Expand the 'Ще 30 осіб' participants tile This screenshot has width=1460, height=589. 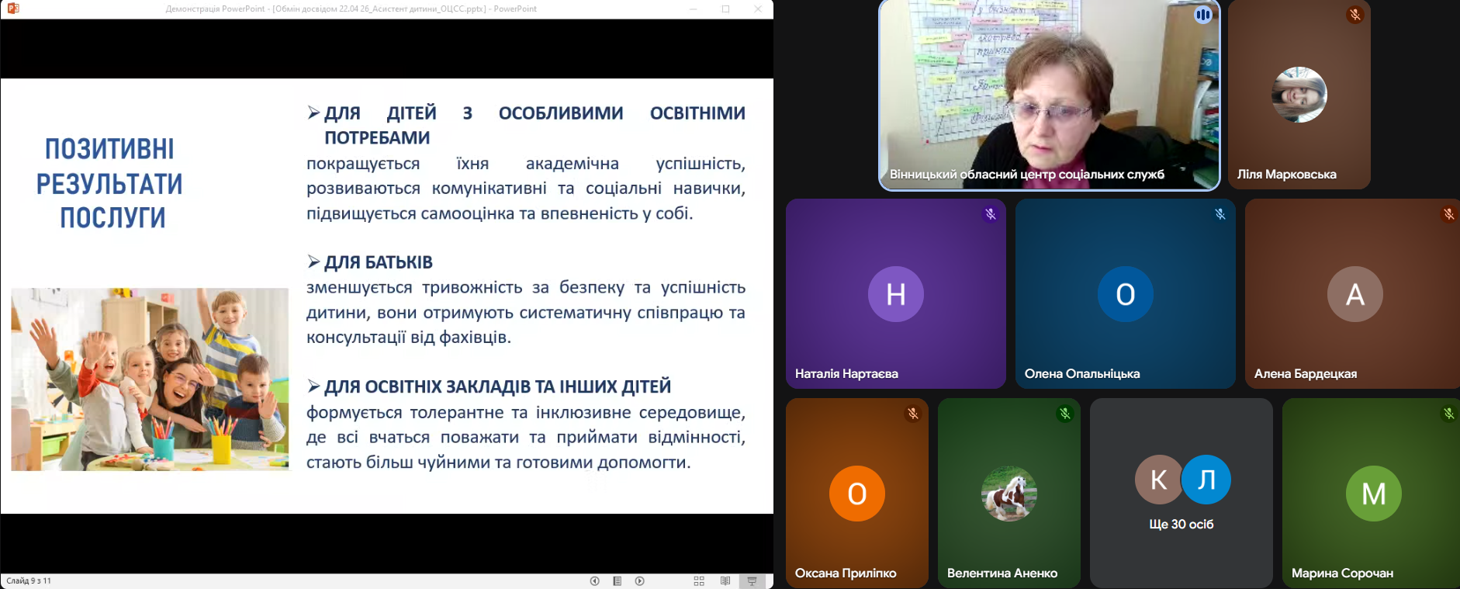[1181, 493]
